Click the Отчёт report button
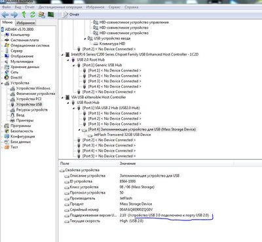The width and height of the screenshot is (262, 242). 71,14
